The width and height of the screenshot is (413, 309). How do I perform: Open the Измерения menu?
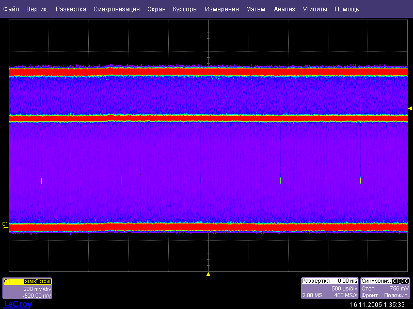[x=222, y=9]
